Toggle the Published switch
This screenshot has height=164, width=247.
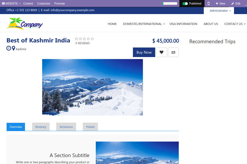pos(185,3)
